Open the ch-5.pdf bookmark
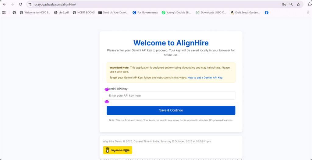This screenshot has width=312, height=160. [x=62, y=12]
